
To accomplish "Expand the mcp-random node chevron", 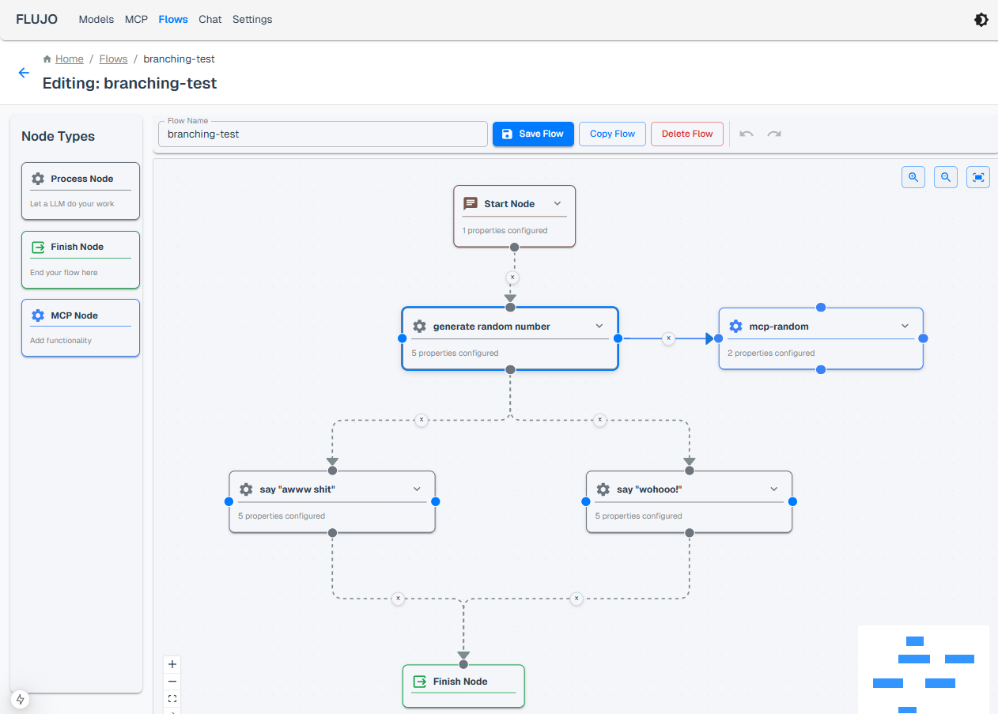I will point(905,326).
